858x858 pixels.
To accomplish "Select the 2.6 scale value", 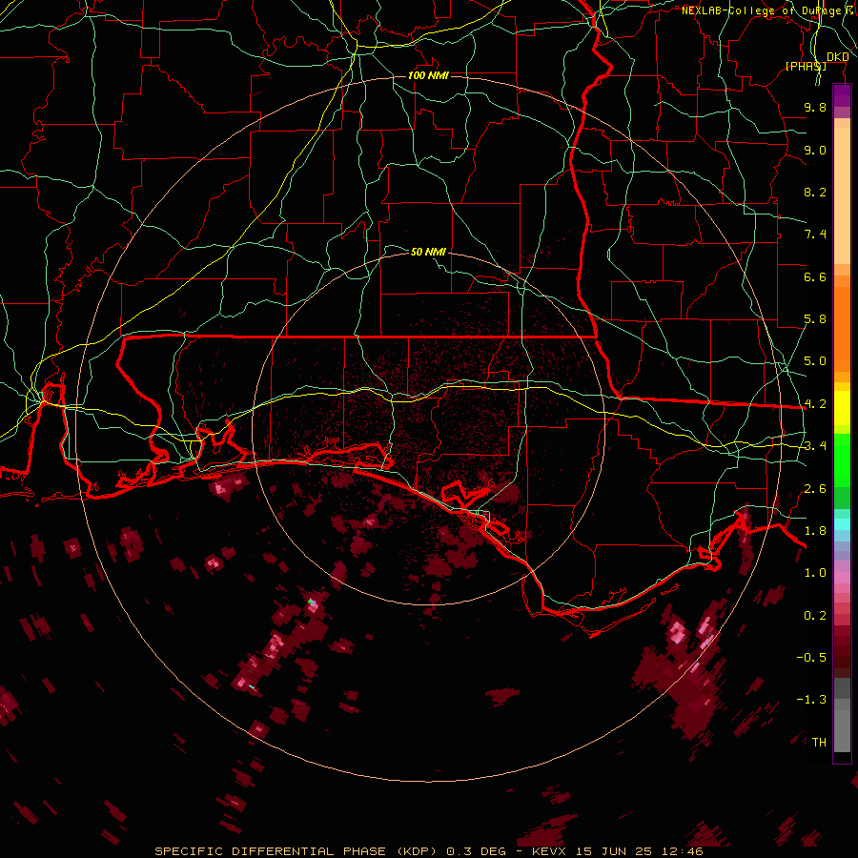I will click(x=815, y=489).
